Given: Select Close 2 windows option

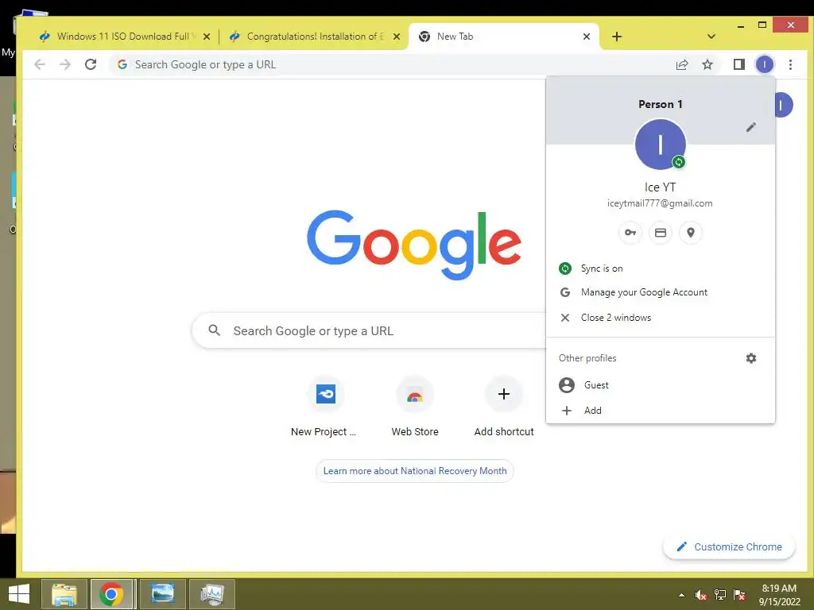Looking at the screenshot, I should click(661, 318).
